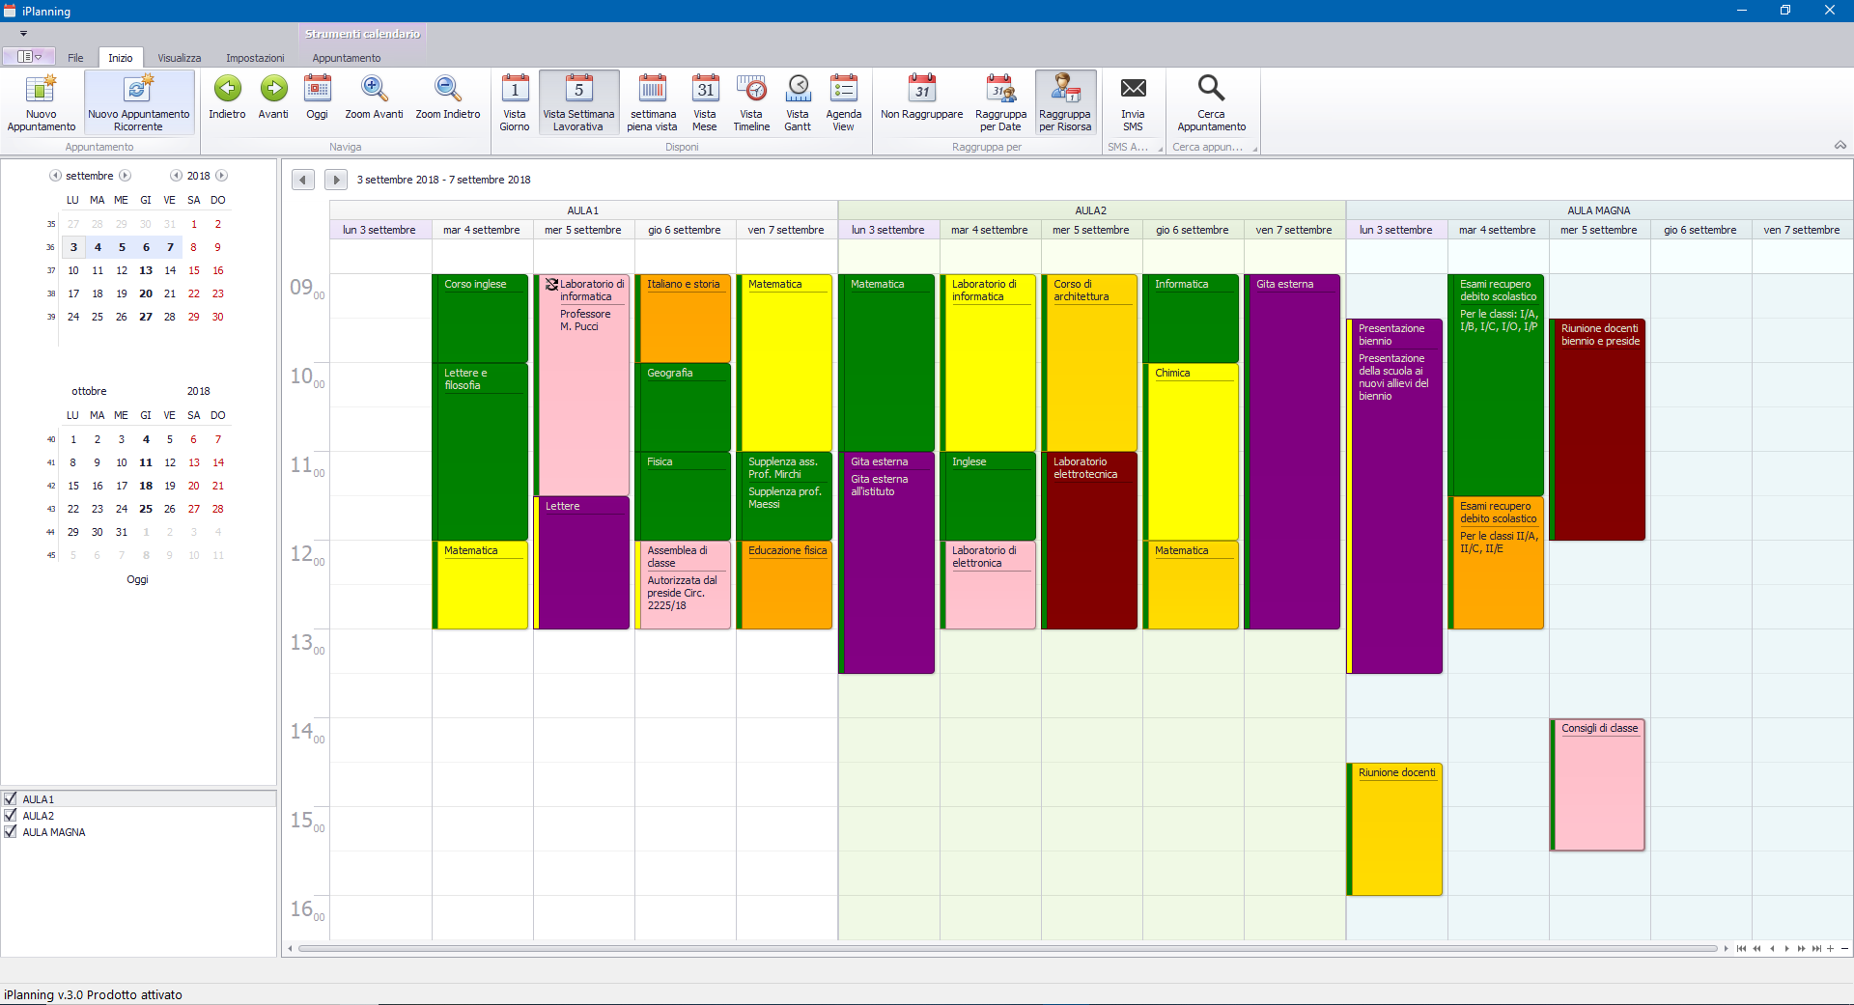Viewport: 1854px width, 1005px height.
Task: Select Non Raggruppare grouping
Action: [922, 97]
